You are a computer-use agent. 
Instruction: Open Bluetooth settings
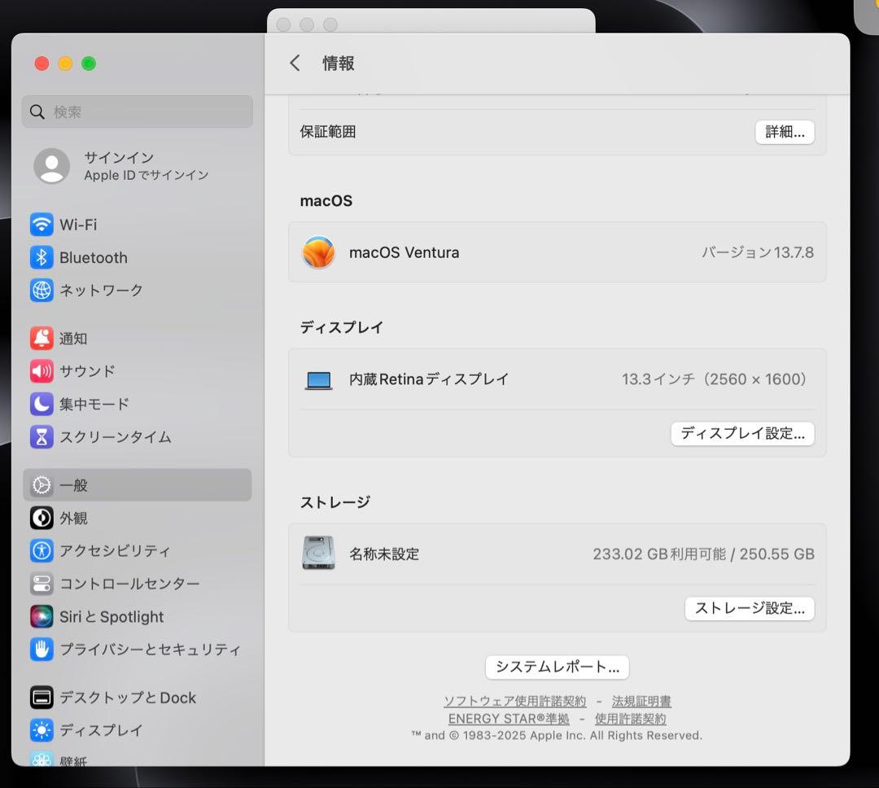coord(94,257)
